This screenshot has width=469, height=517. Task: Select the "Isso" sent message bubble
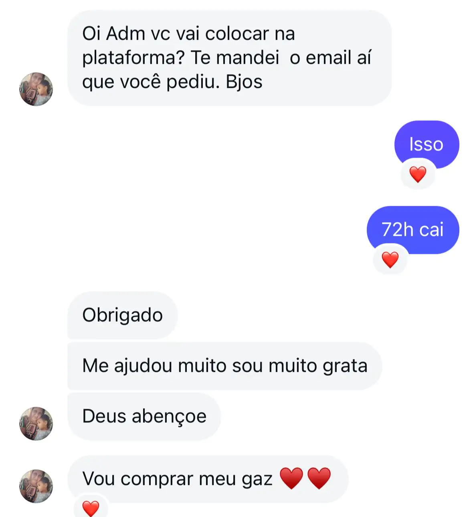coord(427,144)
